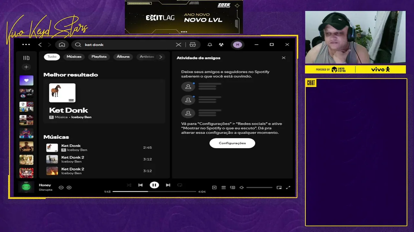Play Ket Donk 2:45 song row
The width and height of the screenshot is (414, 232).
pos(104,148)
